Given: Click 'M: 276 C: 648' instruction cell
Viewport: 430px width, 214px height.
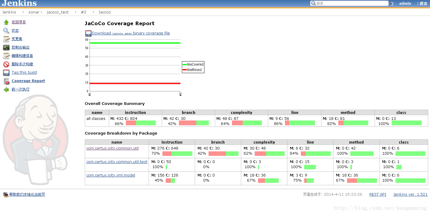Looking at the screenshot, I should [x=165, y=148].
